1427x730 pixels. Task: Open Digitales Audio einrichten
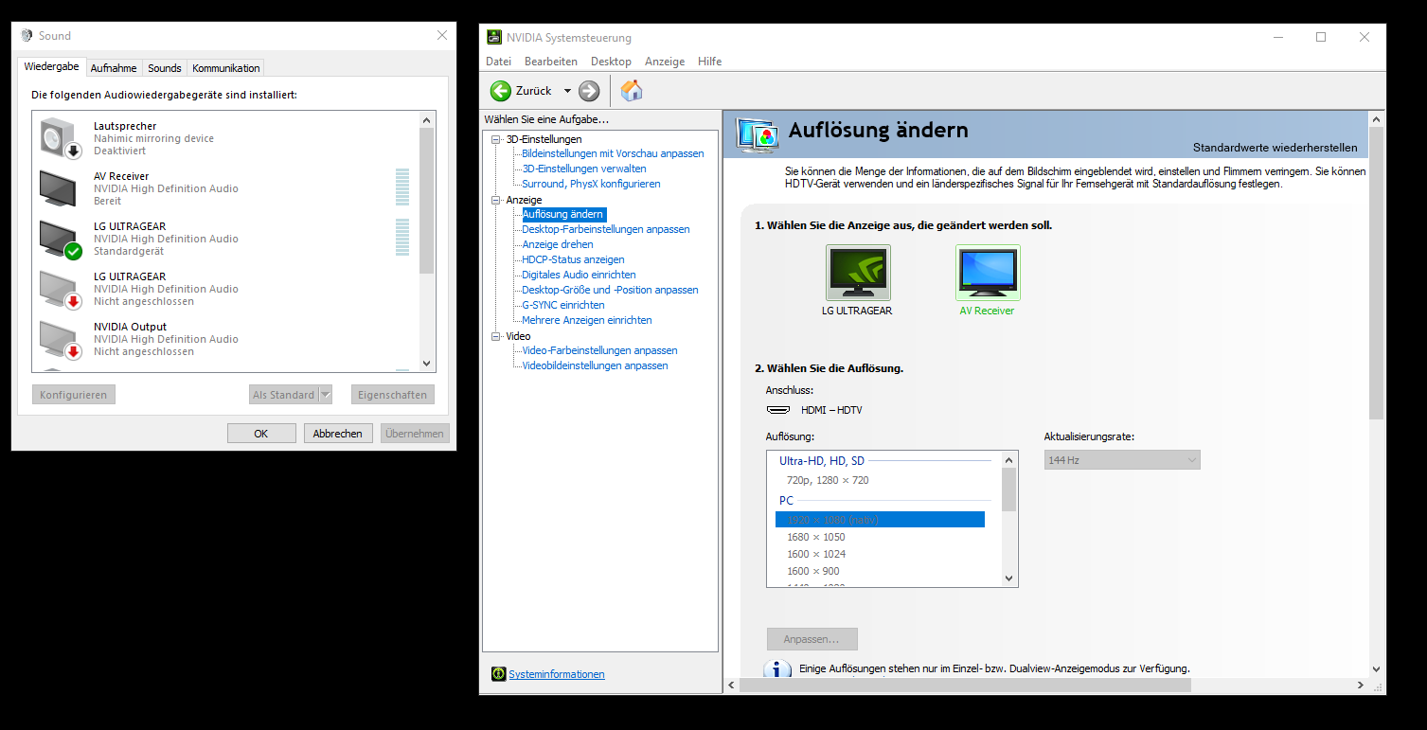pos(579,275)
